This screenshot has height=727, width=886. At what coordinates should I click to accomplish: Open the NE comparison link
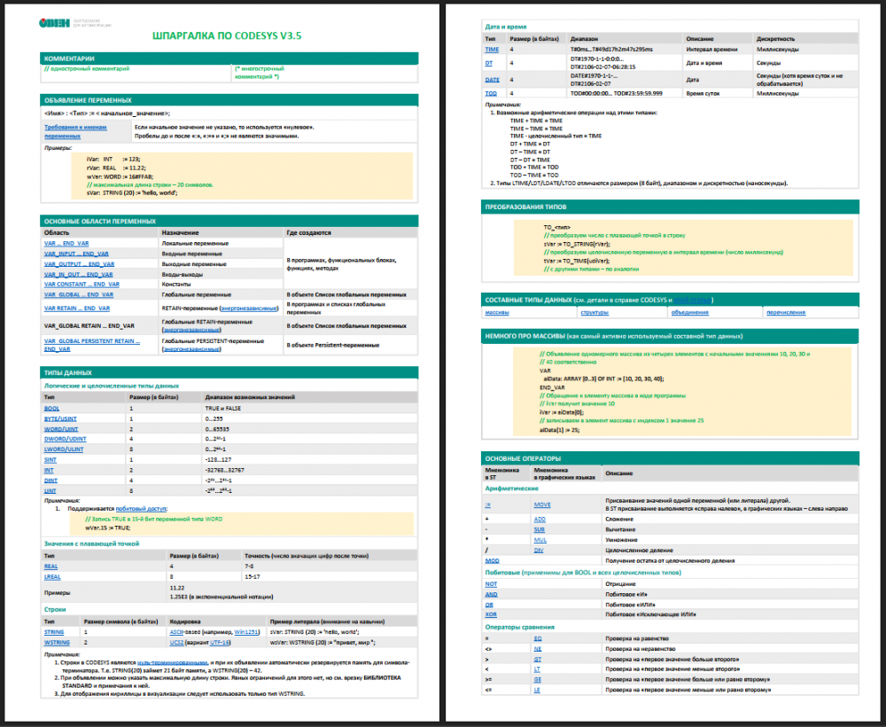click(538, 648)
